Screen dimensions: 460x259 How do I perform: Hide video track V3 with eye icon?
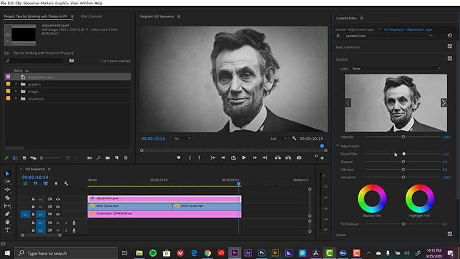click(58, 199)
